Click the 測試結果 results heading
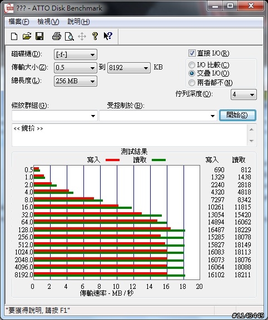This screenshot has width=268, height=320. click(x=134, y=151)
